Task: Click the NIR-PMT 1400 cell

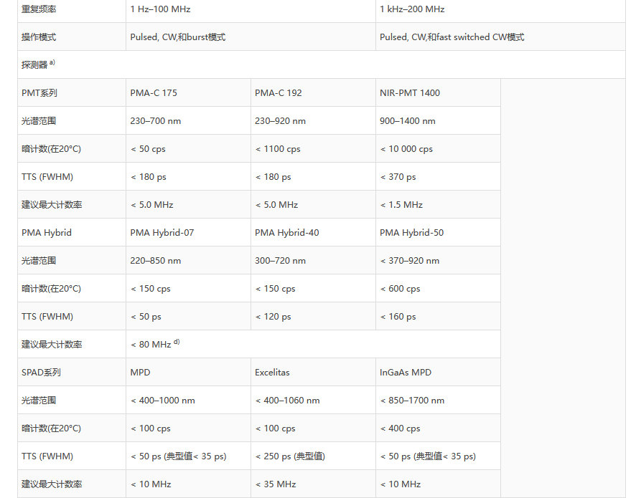Action: (410, 93)
